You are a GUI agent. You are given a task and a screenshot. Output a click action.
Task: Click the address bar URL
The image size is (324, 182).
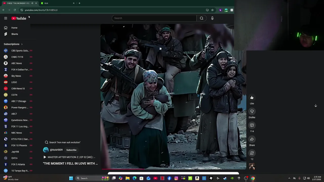[41, 10]
